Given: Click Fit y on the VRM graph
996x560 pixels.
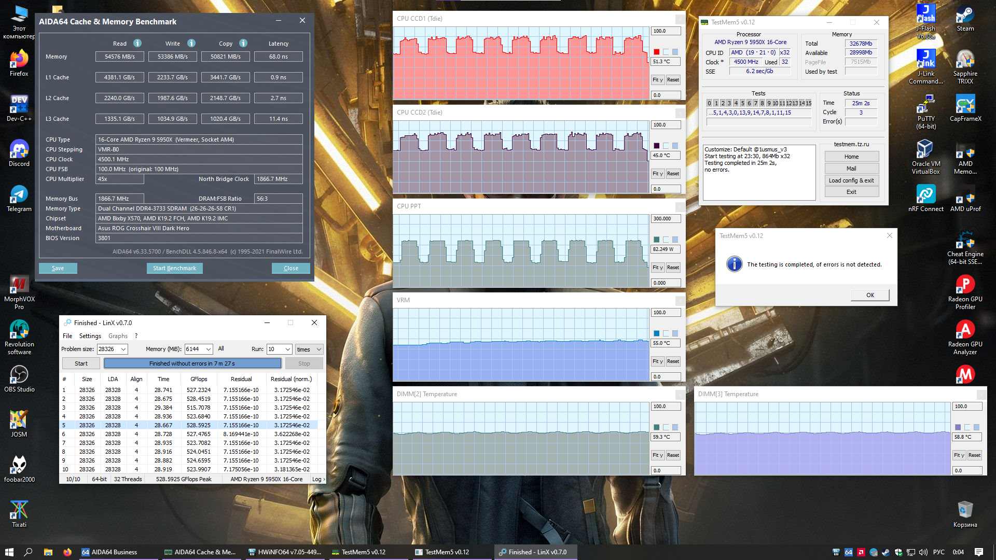Looking at the screenshot, I should click(x=657, y=361).
